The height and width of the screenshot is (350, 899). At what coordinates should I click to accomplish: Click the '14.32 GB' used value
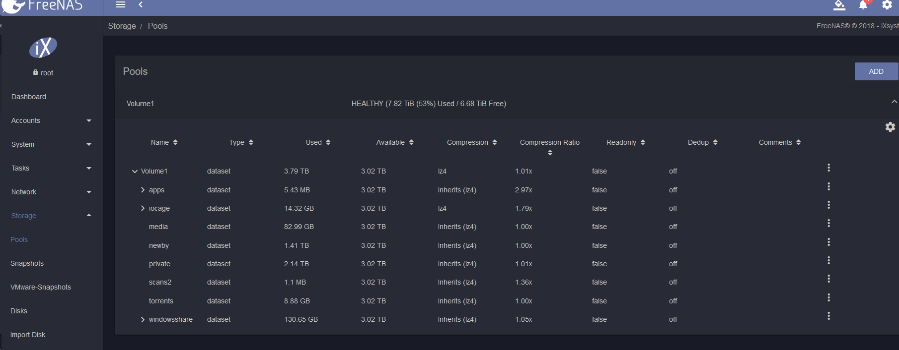pos(299,208)
